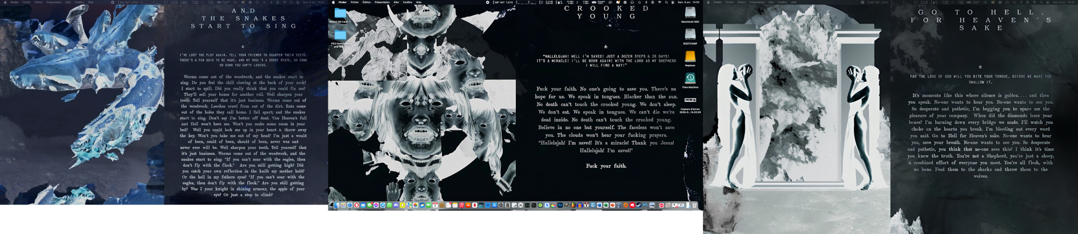Image resolution: width=1078 pixels, height=234 pixels.
Task: Open SoundCloud from the Dock
Action: (x=468, y=205)
